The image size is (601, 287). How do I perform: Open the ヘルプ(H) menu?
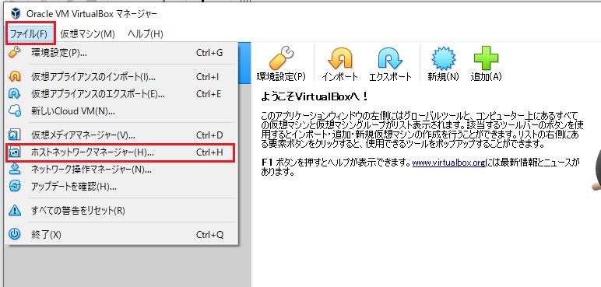[x=146, y=33]
